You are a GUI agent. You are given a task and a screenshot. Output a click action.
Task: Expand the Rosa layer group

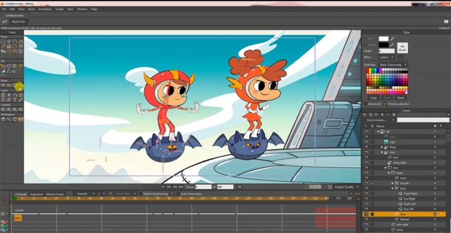tap(382, 147)
